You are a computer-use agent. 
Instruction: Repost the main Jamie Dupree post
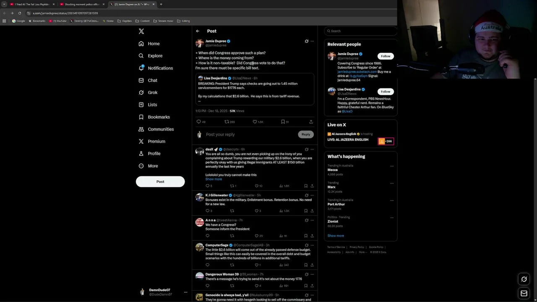227,122
